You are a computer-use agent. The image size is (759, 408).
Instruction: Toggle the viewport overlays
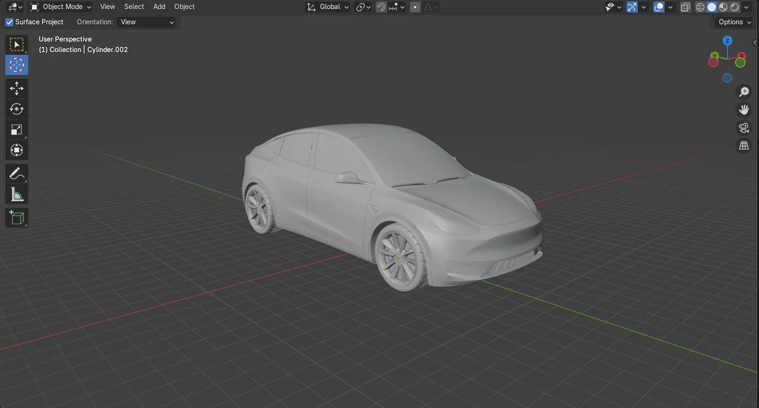tap(658, 7)
